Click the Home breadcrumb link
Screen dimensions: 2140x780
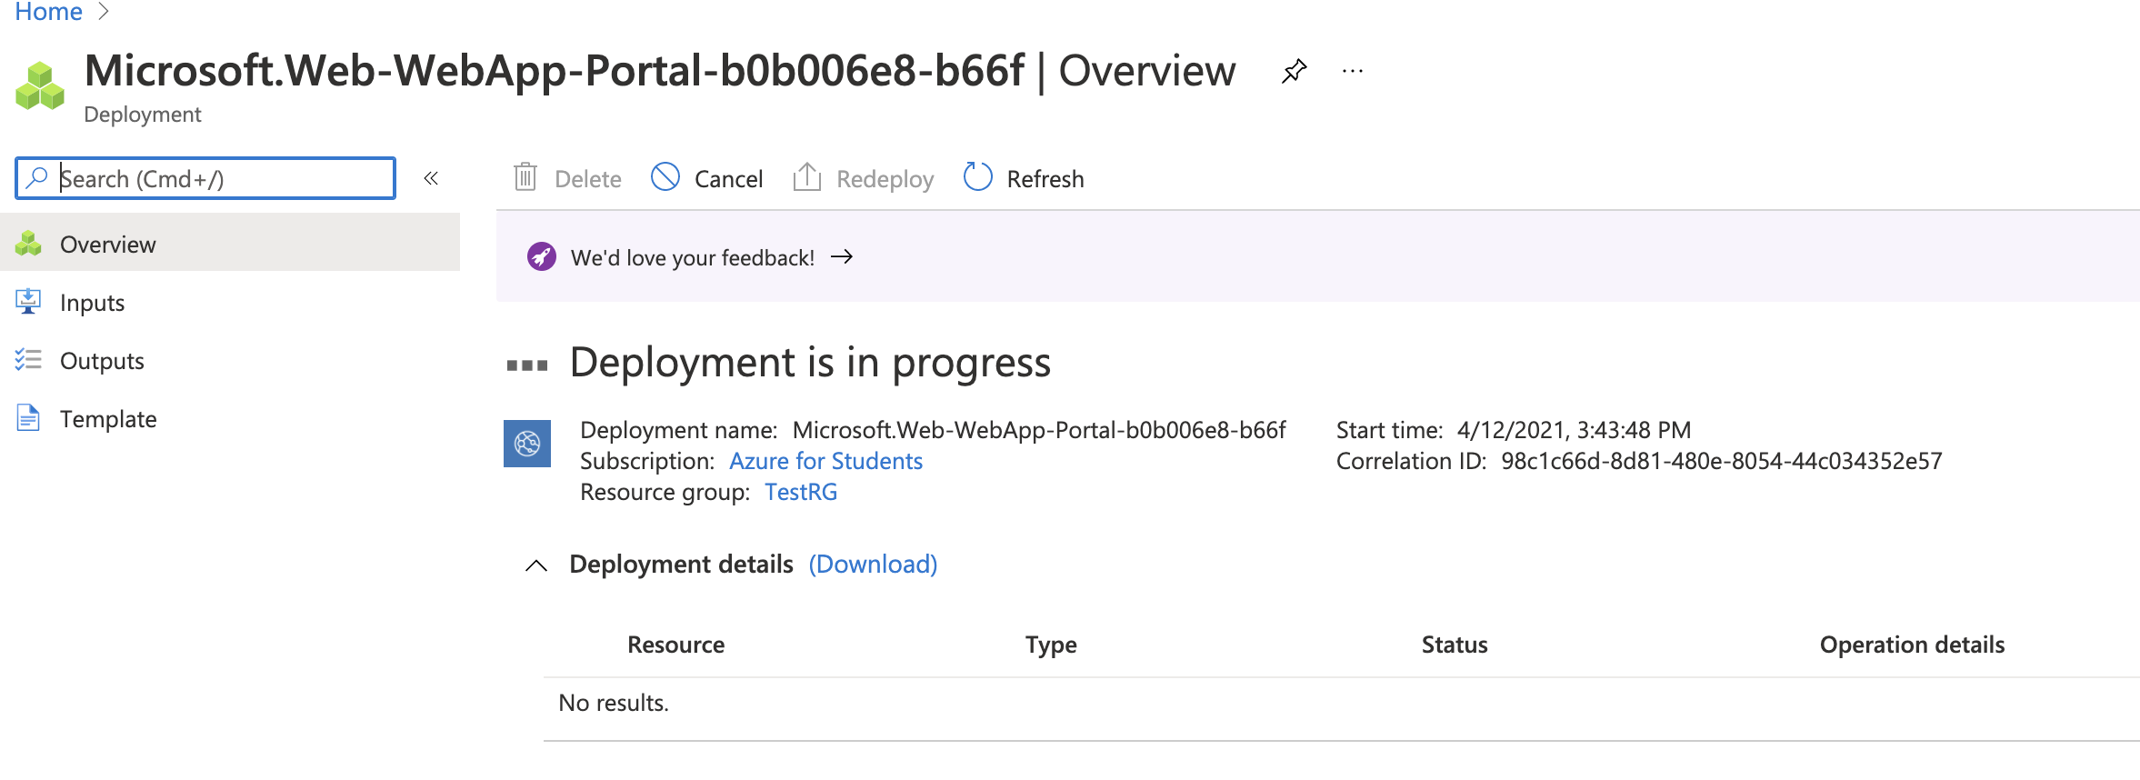[x=48, y=12]
